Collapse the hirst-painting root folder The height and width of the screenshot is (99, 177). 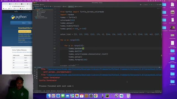point(35,8)
